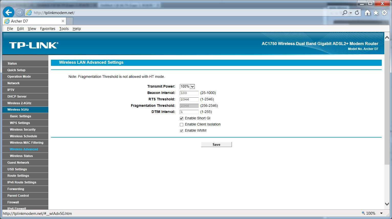Expand Wireless 2.4GHz sidebar section

(25, 103)
